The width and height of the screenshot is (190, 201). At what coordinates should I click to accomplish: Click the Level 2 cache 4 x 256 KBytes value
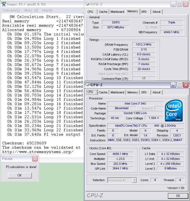click(x=170, y=164)
